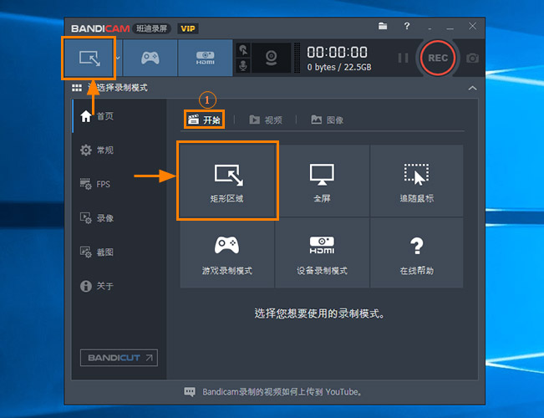Click the 0 bytes / 22.5GB storage text
This screenshot has width=544, height=418.
tap(339, 67)
